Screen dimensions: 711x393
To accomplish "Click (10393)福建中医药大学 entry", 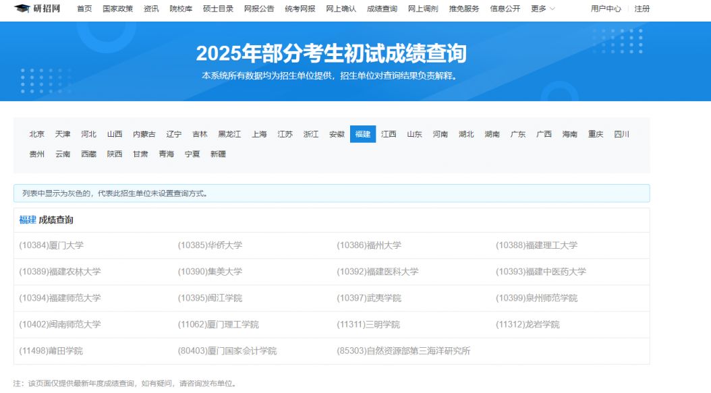I will [540, 272].
